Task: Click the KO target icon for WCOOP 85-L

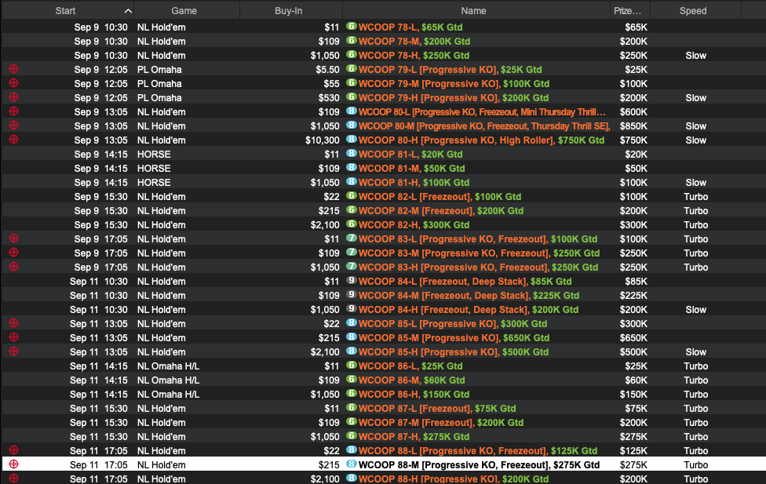Action: 13,323
